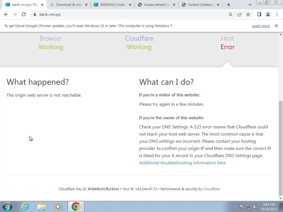Click the scrollbar up arrow

[x=281, y=35]
